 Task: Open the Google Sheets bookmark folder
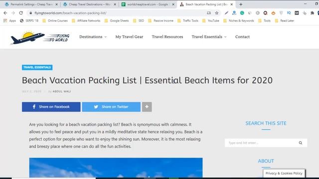[117, 21]
